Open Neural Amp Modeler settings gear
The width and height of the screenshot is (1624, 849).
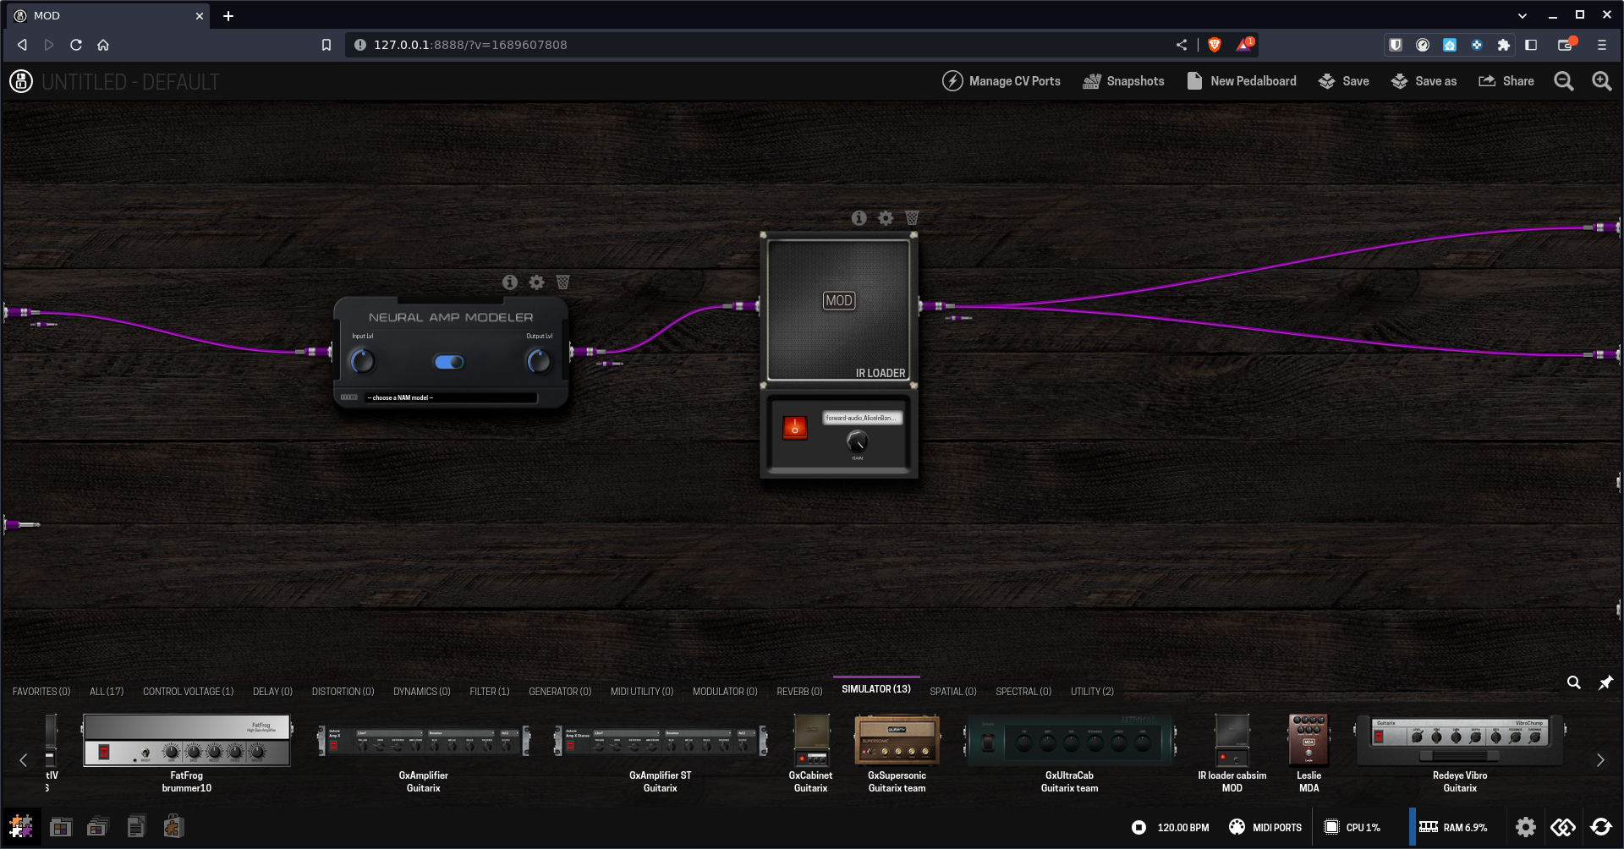coord(536,282)
